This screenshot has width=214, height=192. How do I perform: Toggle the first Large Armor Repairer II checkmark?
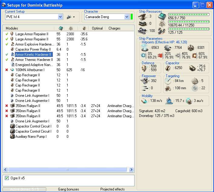click(x=7, y=34)
